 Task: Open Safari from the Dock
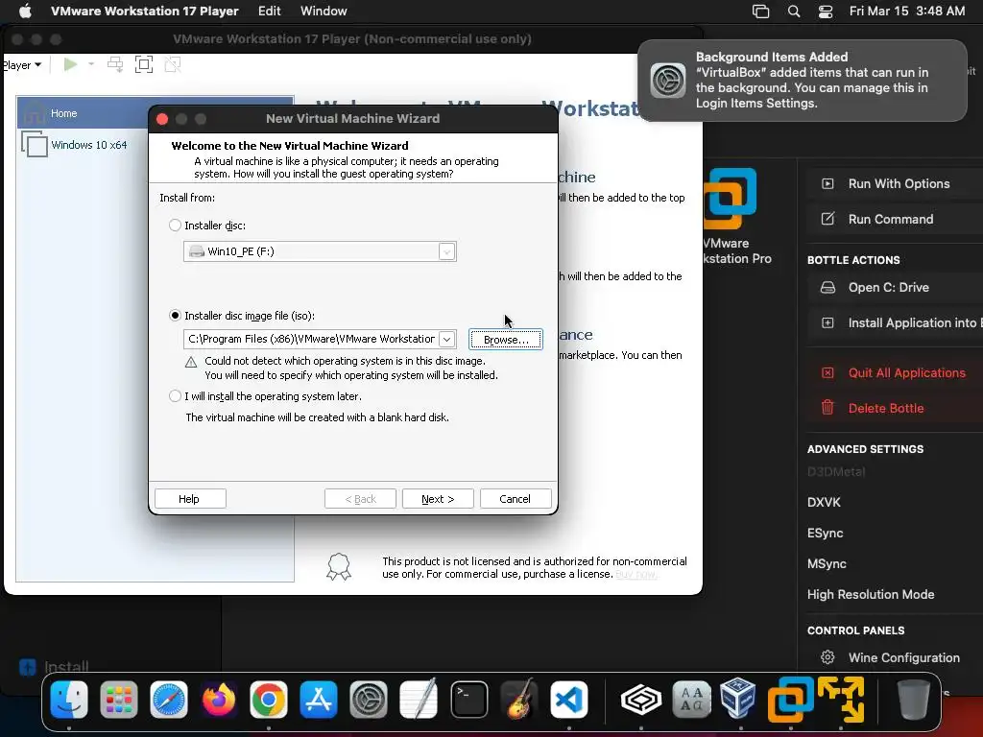(x=169, y=700)
